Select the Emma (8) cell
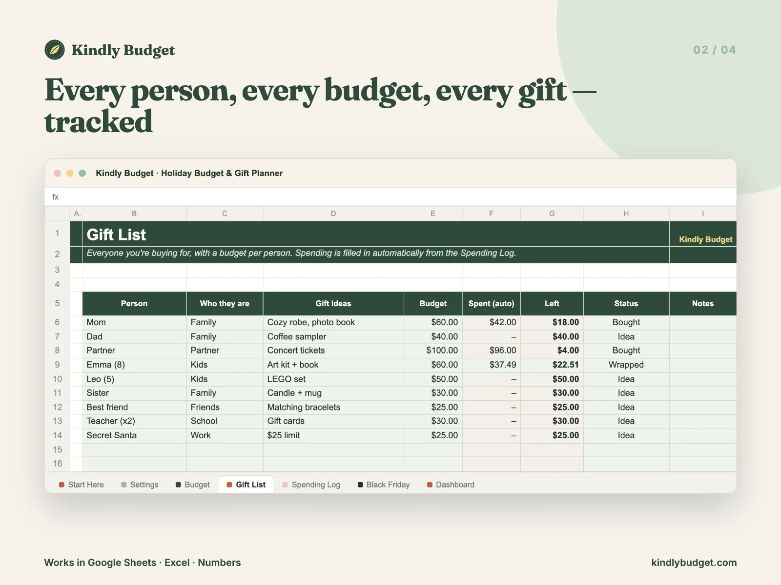Image resolution: width=781 pixels, height=585 pixels. 134,365
